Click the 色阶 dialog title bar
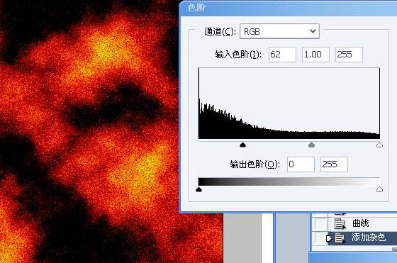The height and width of the screenshot is (263, 397). point(288,8)
